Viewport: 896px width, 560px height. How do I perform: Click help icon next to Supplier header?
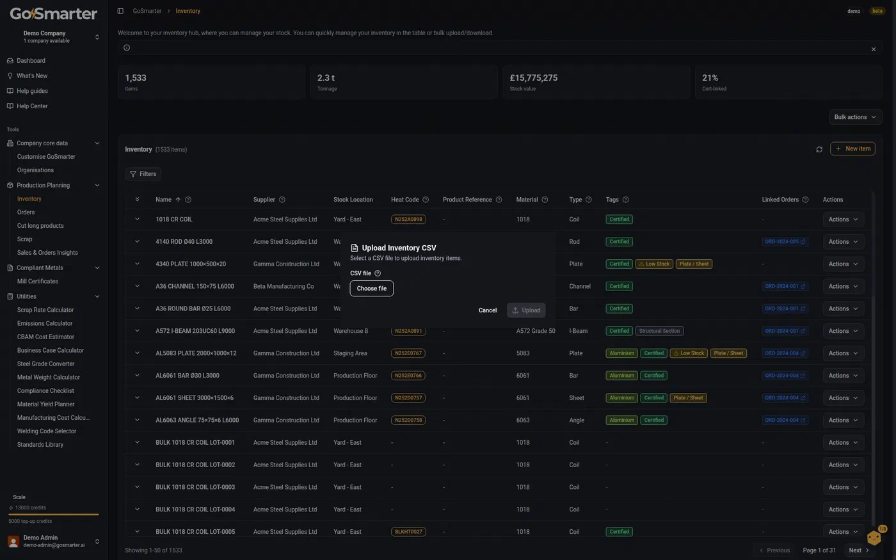click(282, 200)
